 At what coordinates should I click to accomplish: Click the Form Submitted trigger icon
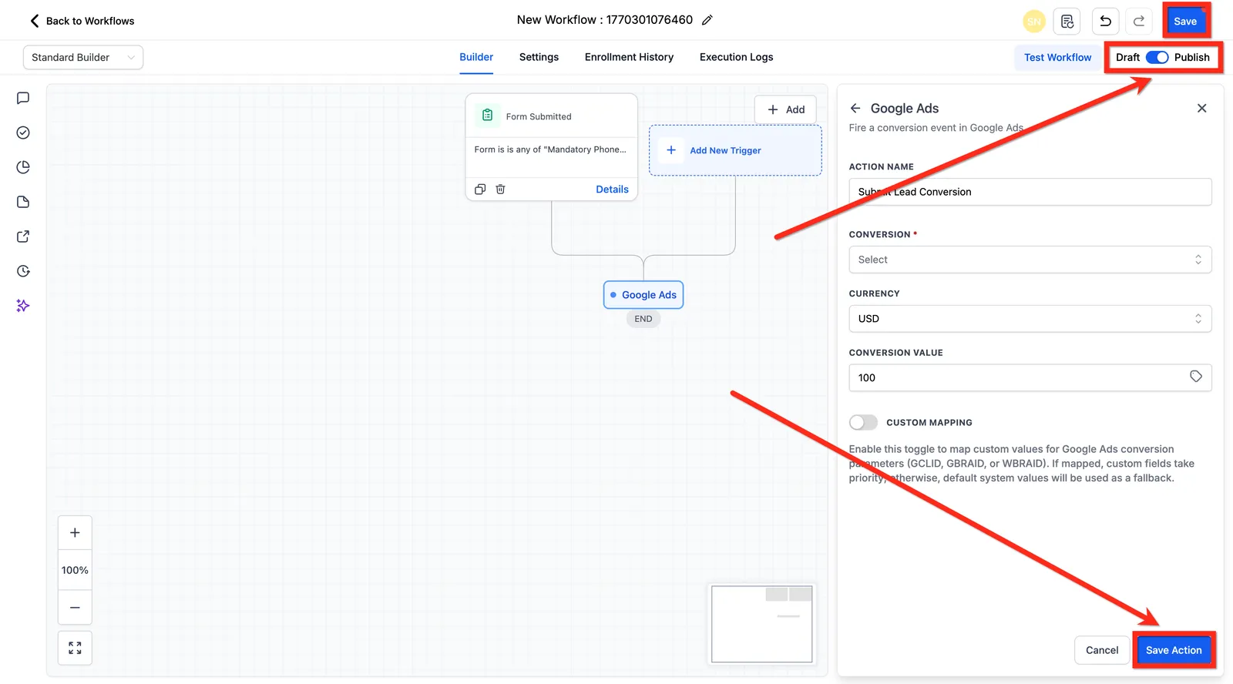click(x=487, y=116)
